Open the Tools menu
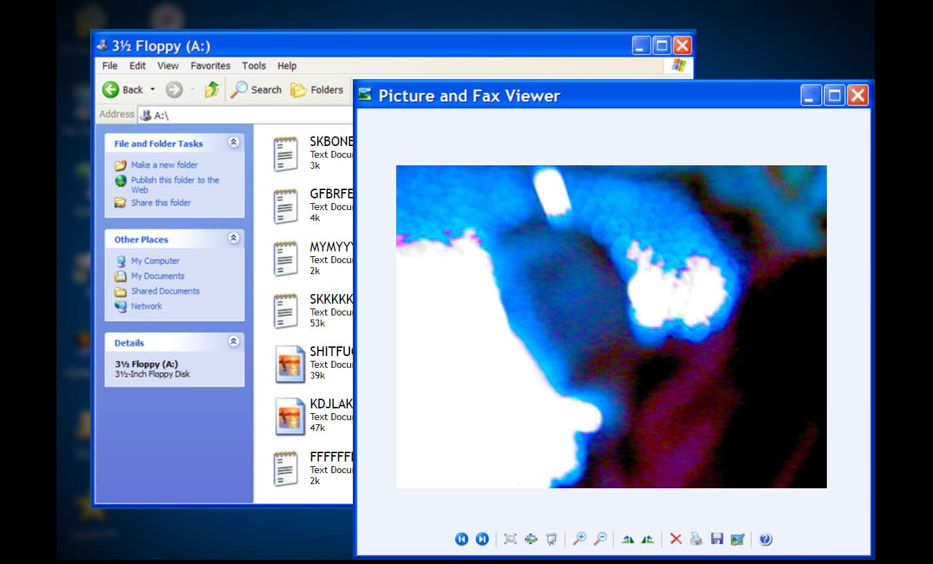933x564 pixels. (x=254, y=66)
